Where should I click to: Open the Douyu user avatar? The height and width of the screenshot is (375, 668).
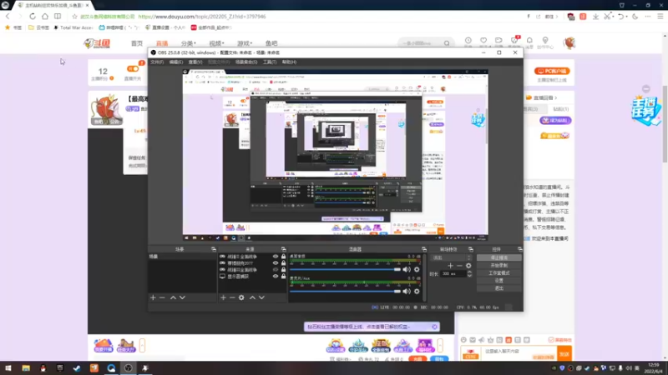coord(569,43)
